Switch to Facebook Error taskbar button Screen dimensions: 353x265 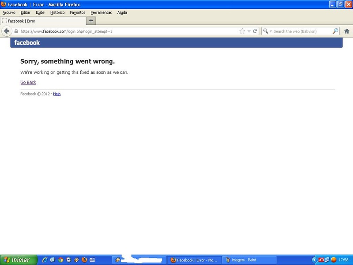(195, 260)
